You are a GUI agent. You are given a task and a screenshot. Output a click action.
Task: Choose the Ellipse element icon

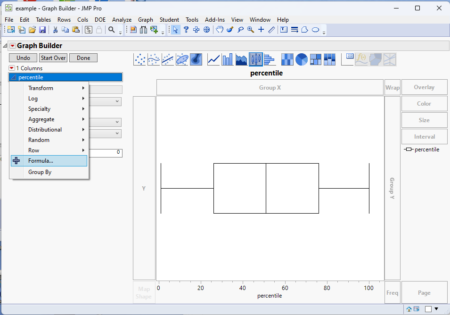pyautogui.click(x=182, y=59)
